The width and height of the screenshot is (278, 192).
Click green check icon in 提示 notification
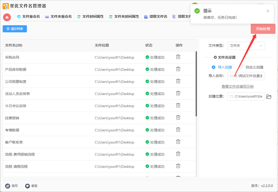click(197, 11)
